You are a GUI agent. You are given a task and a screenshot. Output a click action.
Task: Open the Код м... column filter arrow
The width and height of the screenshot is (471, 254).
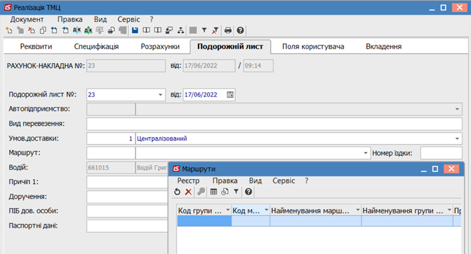pyautogui.click(x=266, y=210)
